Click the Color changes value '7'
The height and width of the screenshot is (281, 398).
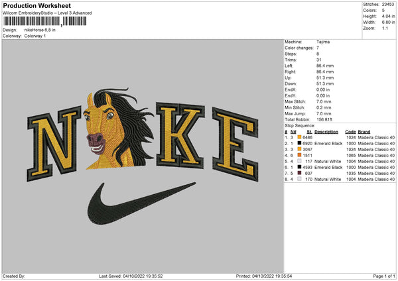coord(318,48)
